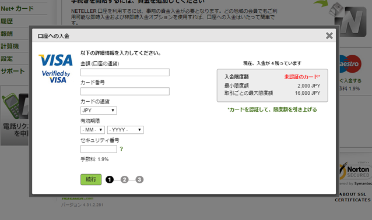
Task: Open 計算機 in sidebar menu
Action: (x=10, y=46)
